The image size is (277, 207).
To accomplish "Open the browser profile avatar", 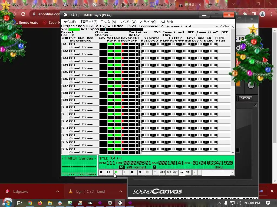I will tap(262, 14).
